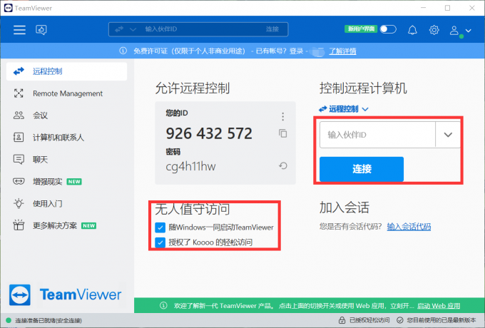Click the 加入会话 heading

pyautogui.click(x=344, y=207)
